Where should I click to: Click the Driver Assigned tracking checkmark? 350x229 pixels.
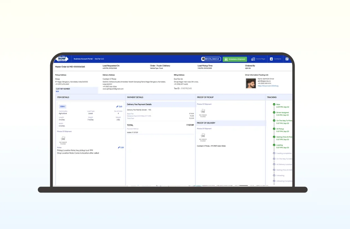[x=274, y=112]
